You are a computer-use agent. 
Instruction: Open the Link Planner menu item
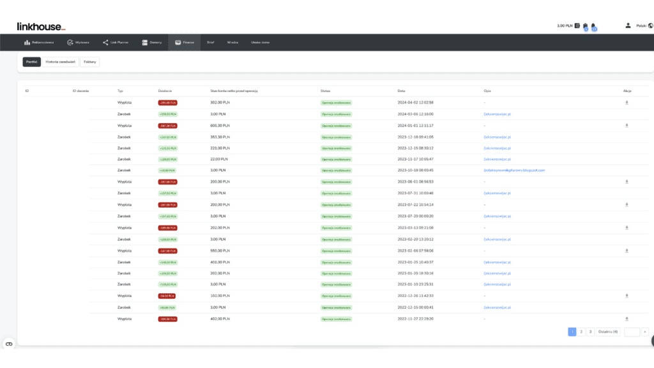tap(116, 43)
